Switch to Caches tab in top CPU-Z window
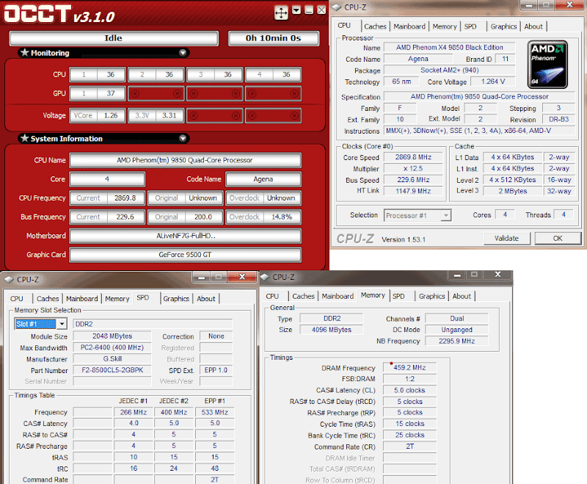Viewport: 587px width, 484px height. point(375,26)
